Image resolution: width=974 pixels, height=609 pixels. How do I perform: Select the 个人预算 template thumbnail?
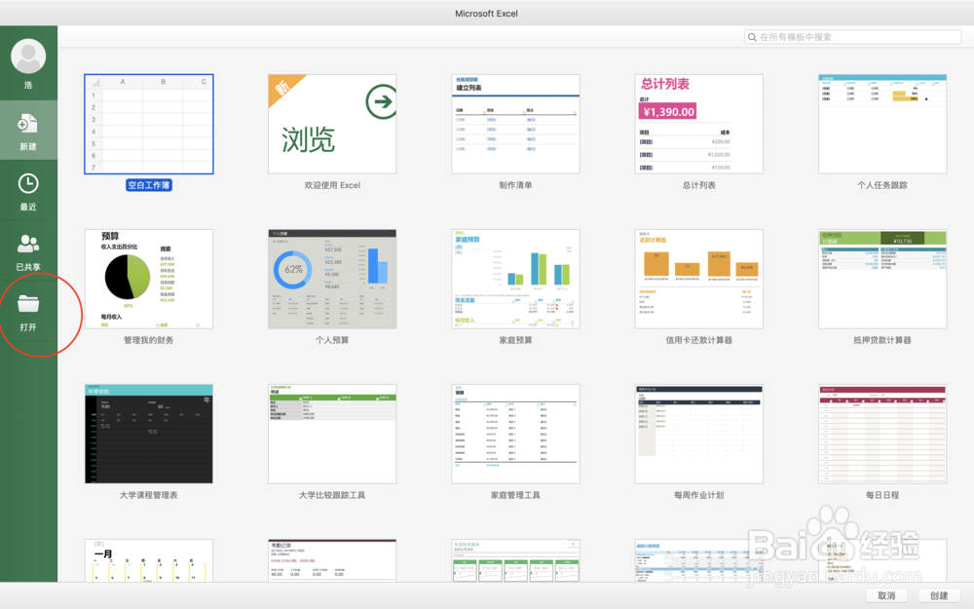[332, 279]
